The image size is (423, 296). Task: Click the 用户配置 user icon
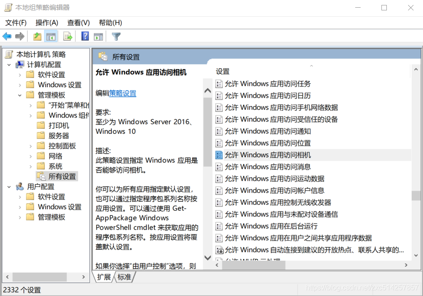pos(20,187)
